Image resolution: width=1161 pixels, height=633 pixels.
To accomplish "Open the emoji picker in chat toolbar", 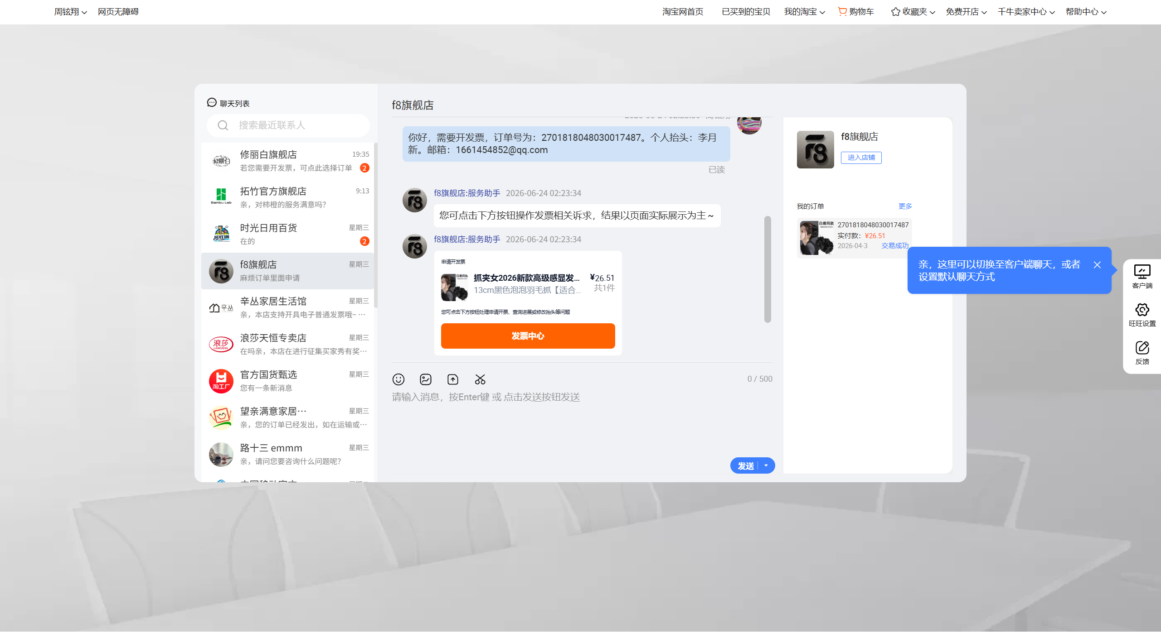I will pos(398,379).
